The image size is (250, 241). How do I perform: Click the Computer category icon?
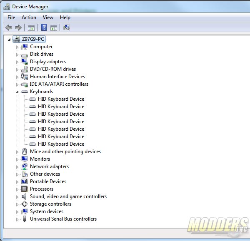coord(25,47)
